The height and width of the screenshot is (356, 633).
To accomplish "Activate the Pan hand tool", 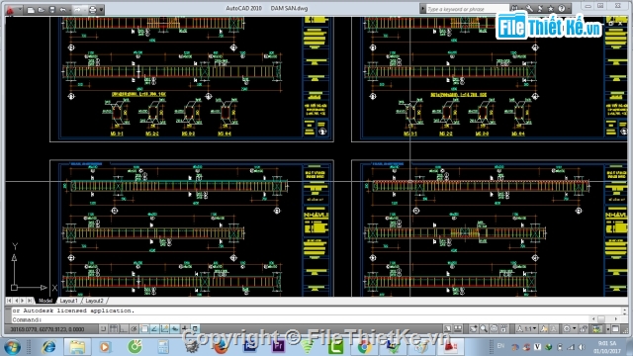I will 474,329.
